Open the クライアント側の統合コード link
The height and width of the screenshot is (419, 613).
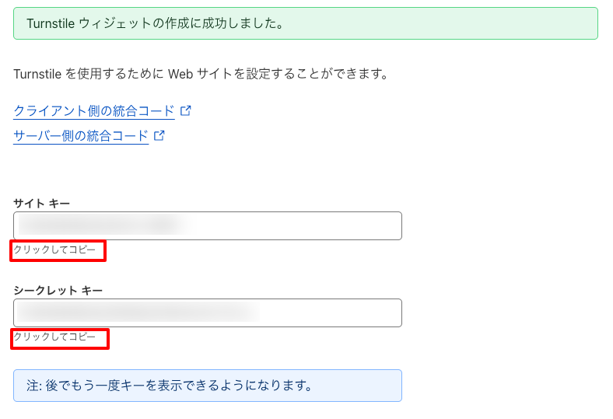(x=94, y=111)
